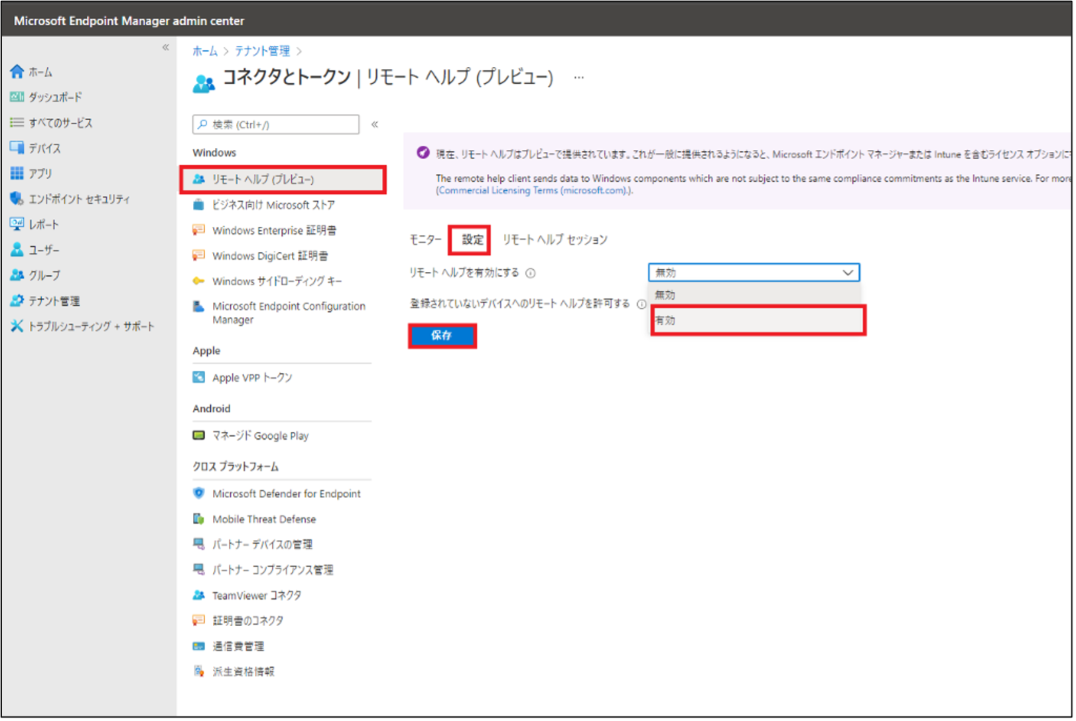Switch to リモート ヘルプ セッション tab
This screenshot has height=721, width=1076.
pyautogui.click(x=557, y=239)
